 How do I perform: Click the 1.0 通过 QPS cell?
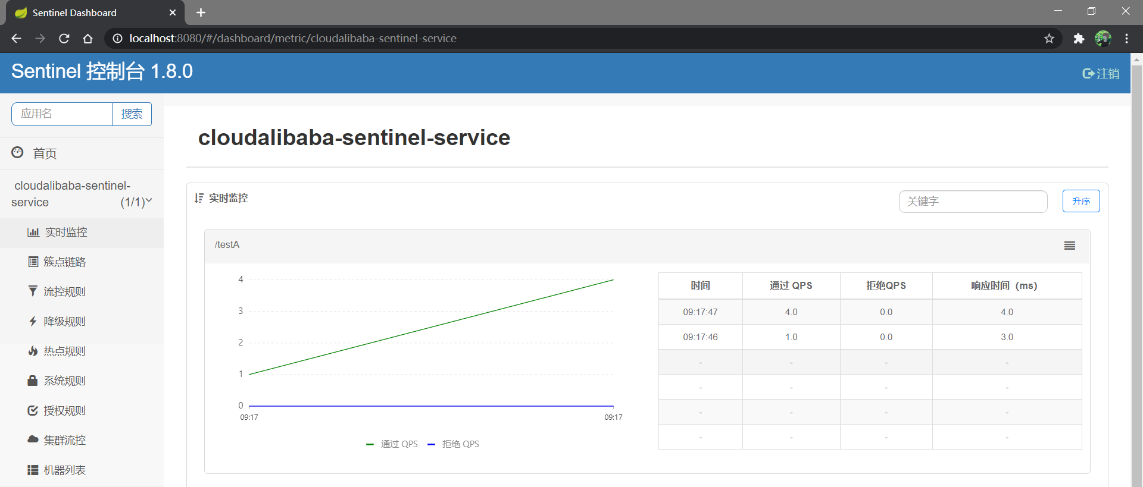click(x=791, y=337)
